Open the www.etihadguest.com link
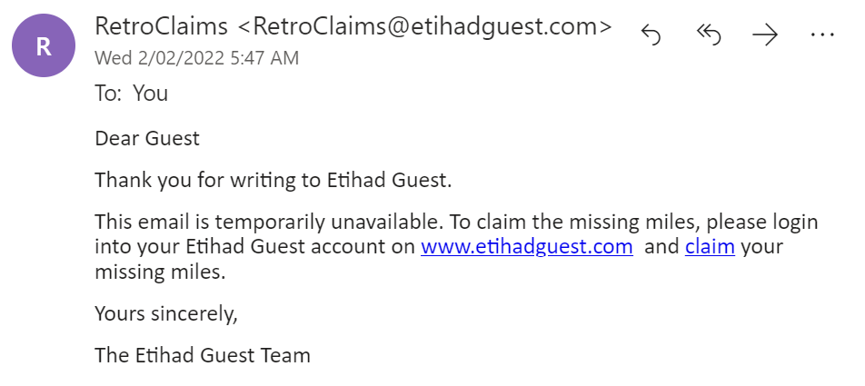 coord(526,247)
